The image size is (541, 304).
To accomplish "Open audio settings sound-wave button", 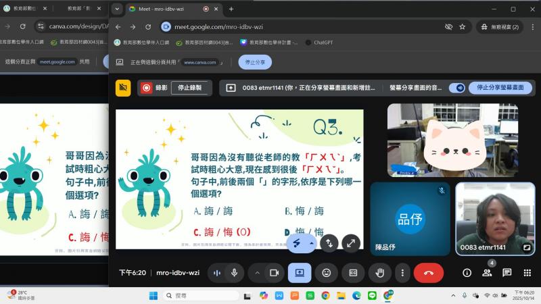I will click(217, 273).
